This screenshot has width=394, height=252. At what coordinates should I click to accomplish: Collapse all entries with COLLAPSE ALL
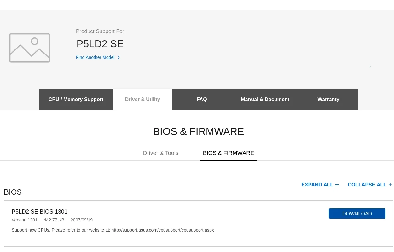pyautogui.click(x=367, y=185)
